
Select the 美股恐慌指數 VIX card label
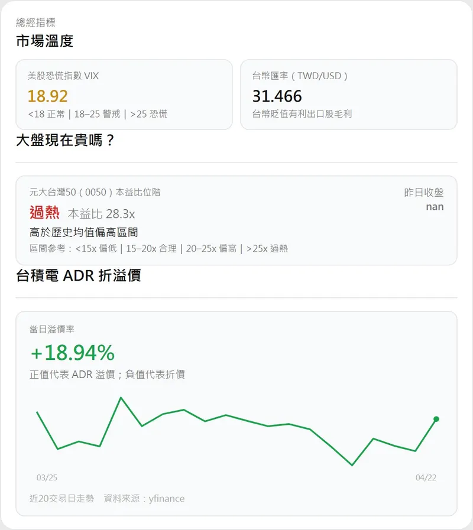(63, 76)
